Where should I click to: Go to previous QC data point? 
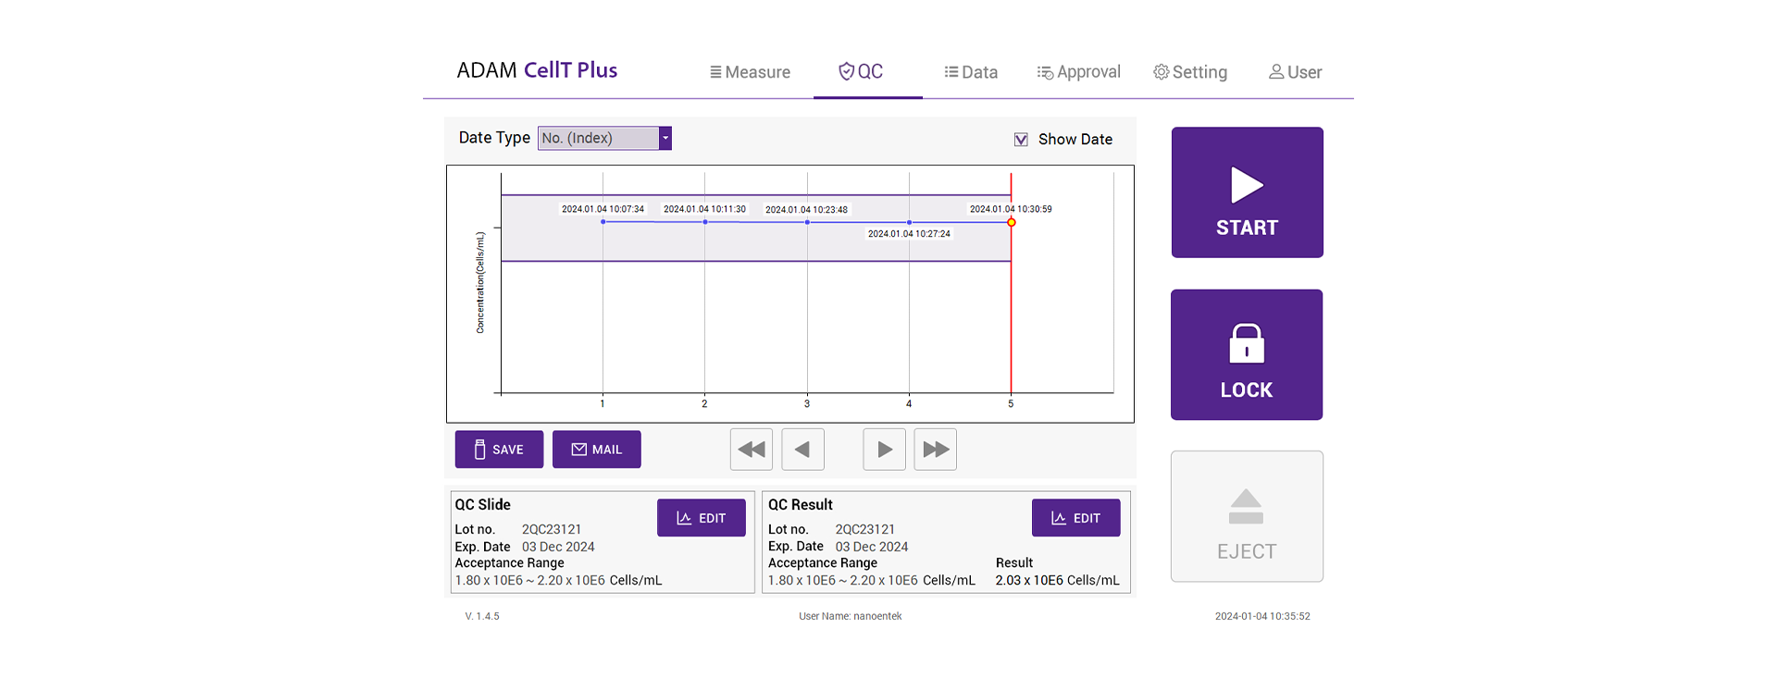802,450
